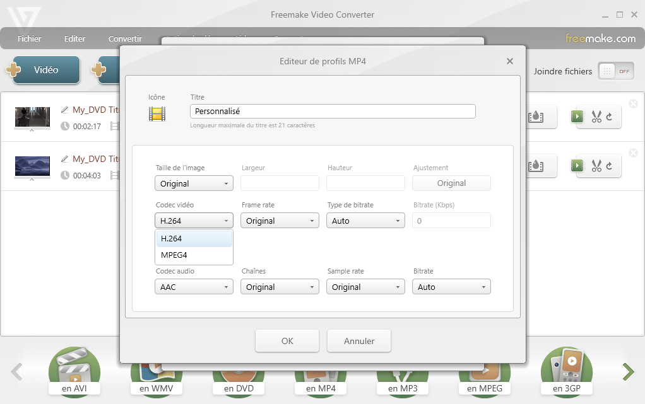Select MPEG4 from the codec list
The width and height of the screenshot is (645, 404).
[x=194, y=255]
